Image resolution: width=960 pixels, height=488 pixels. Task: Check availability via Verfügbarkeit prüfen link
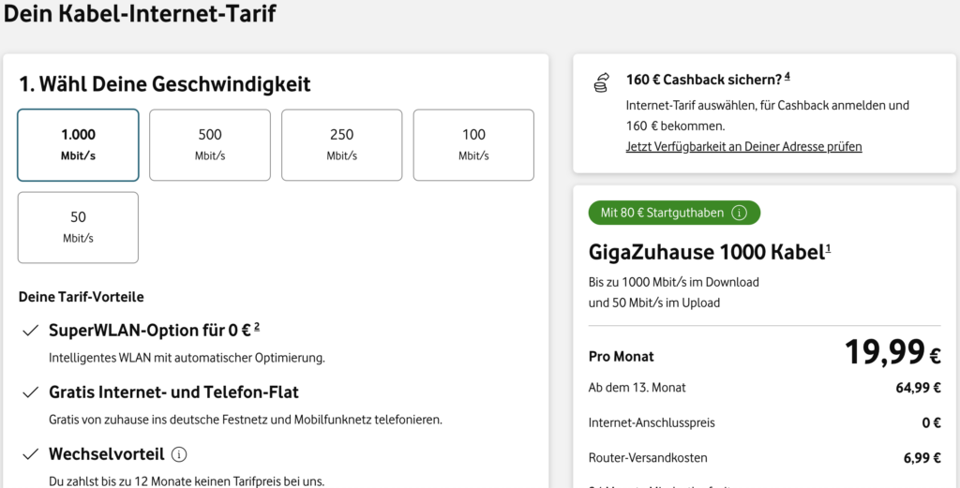pos(743,147)
